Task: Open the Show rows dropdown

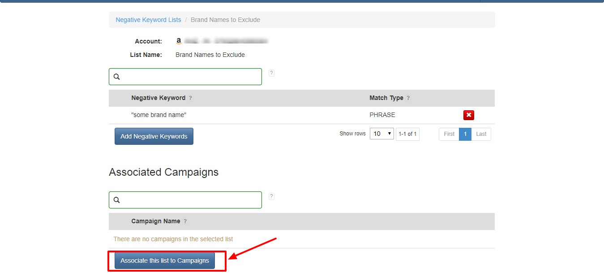Action: (381, 134)
